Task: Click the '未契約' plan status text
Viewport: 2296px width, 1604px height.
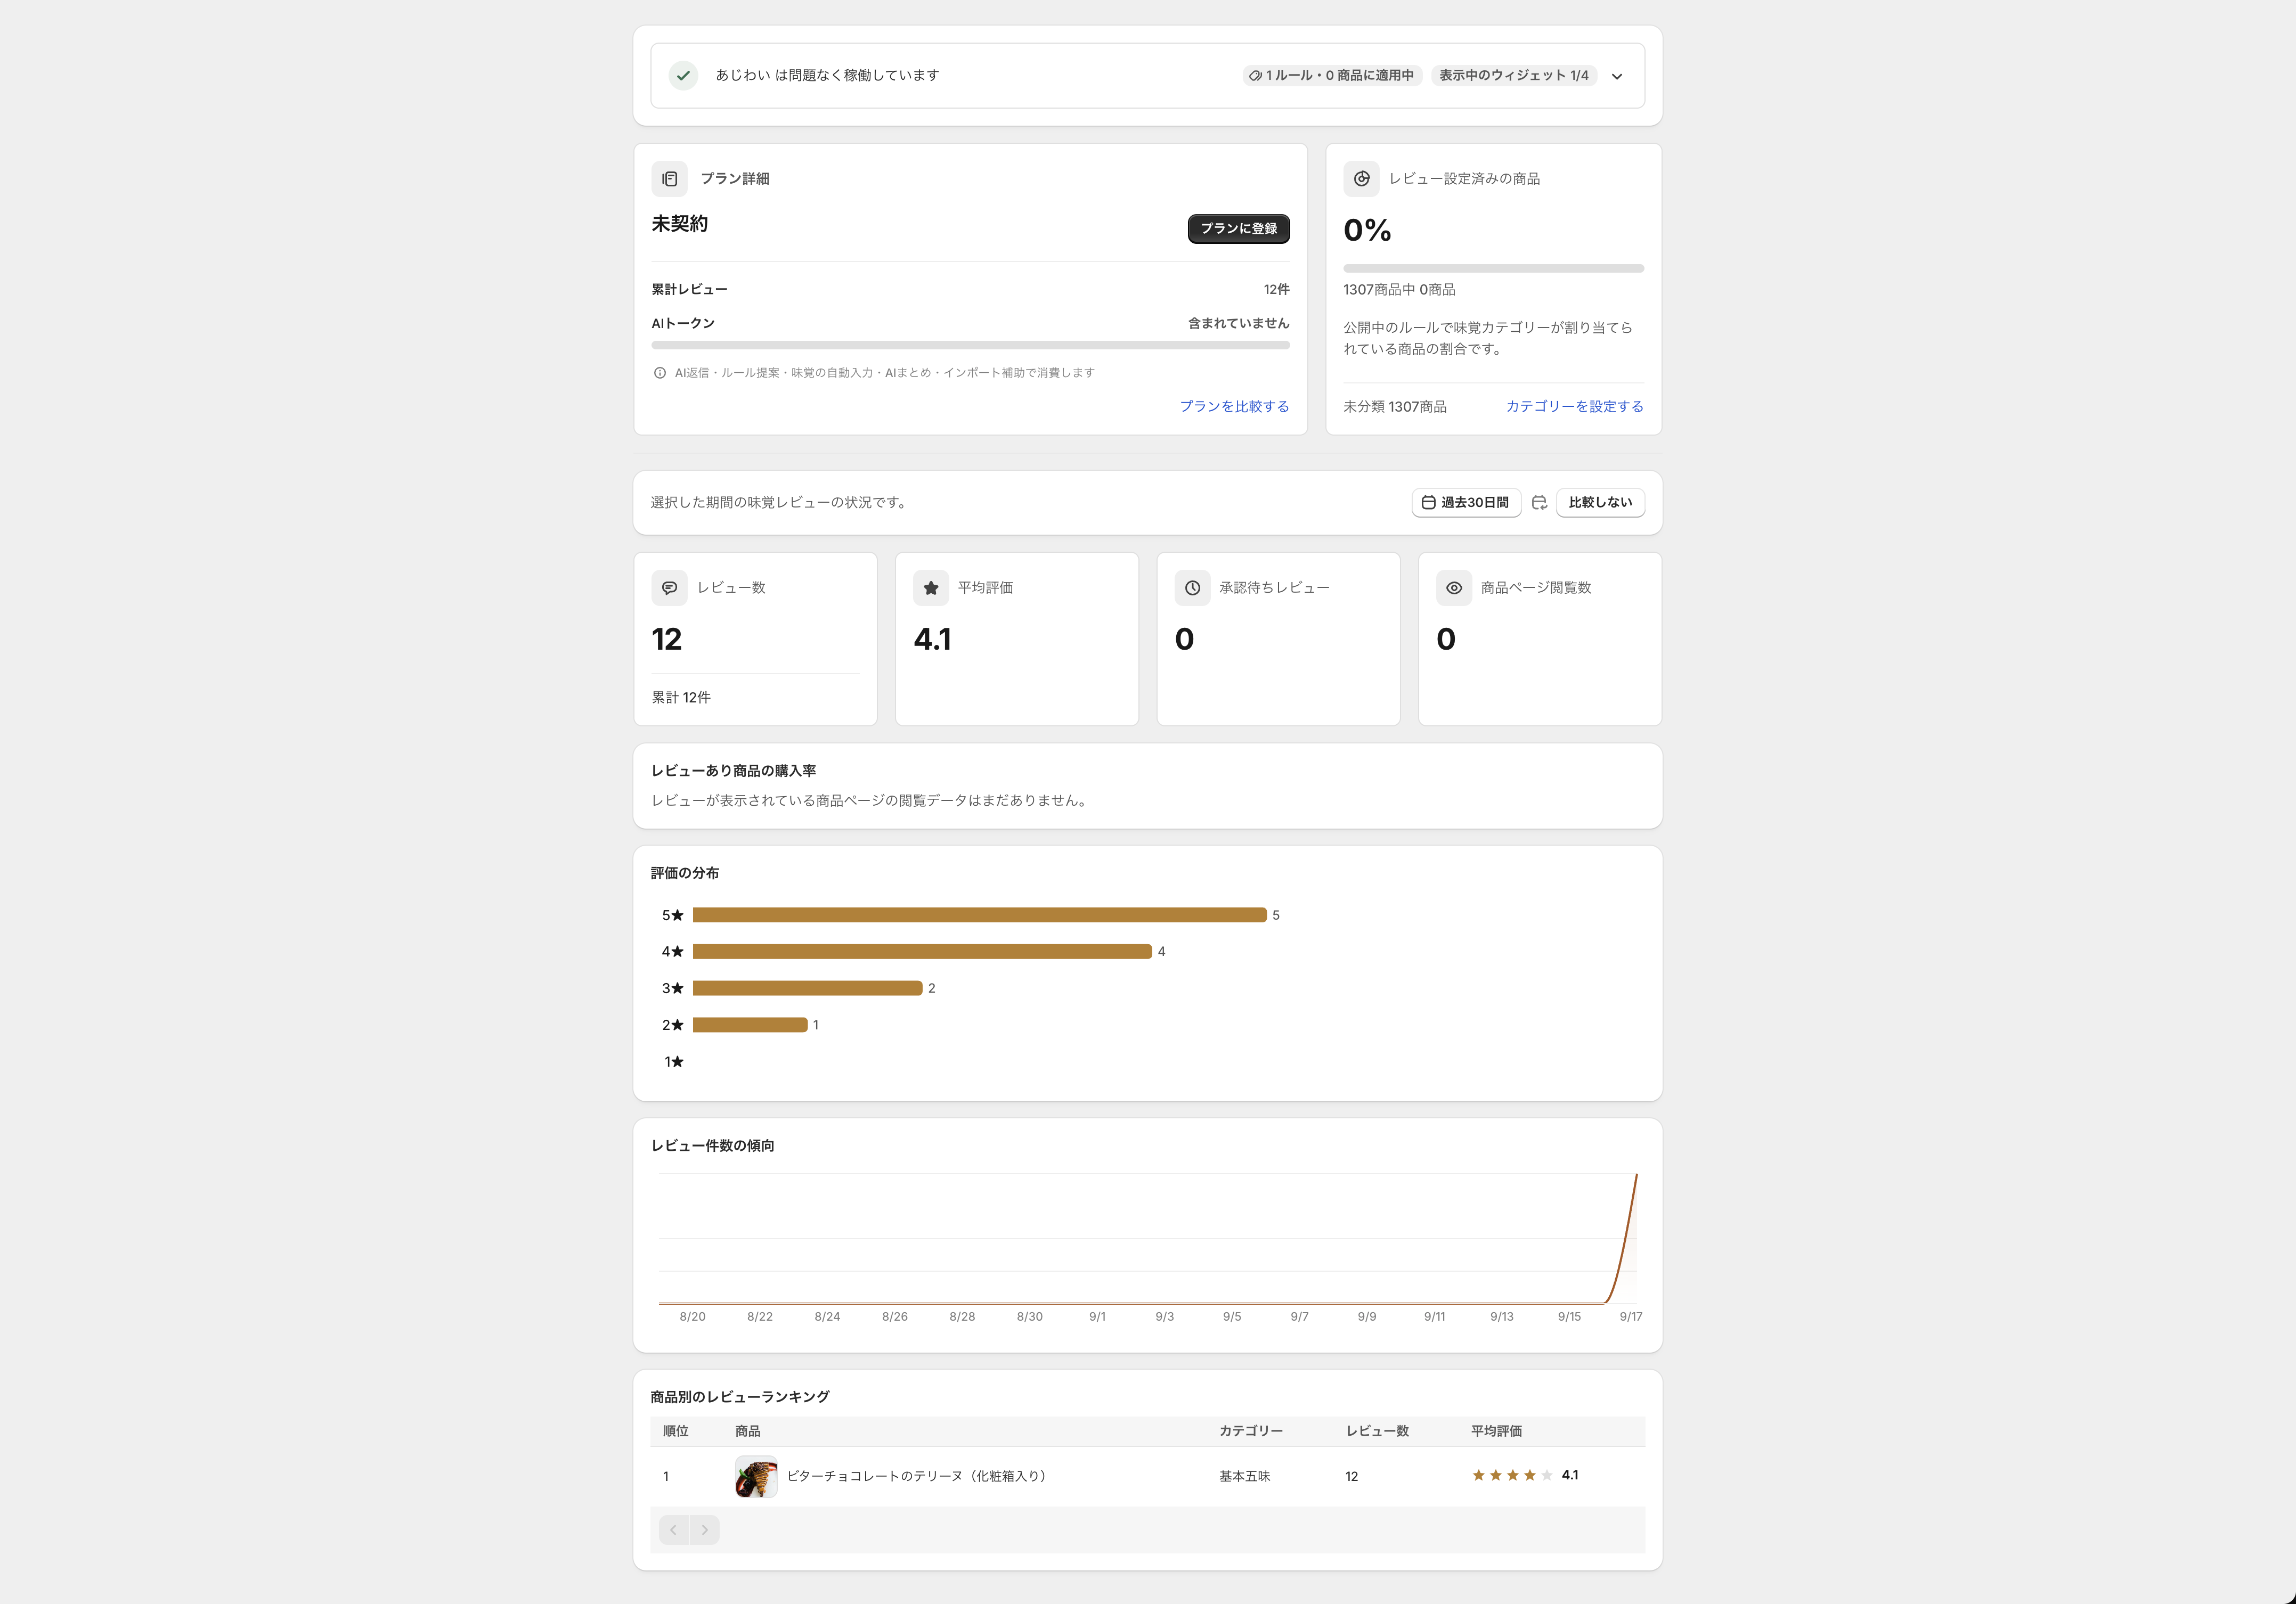Action: (679, 224)
